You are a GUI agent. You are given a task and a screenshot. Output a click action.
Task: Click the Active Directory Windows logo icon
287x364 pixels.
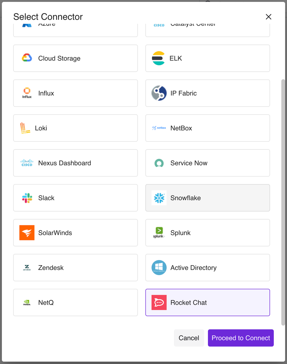point(159,268)
